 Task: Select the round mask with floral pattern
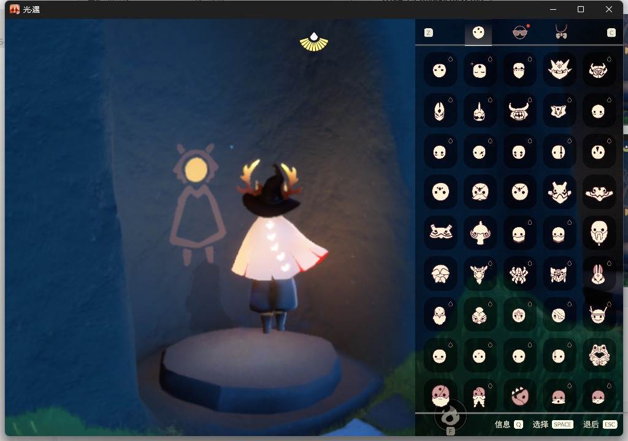click(519, 315)
